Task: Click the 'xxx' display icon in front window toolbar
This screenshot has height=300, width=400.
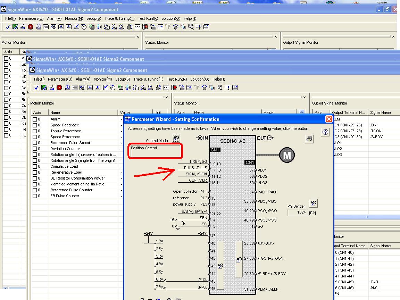Action: (x=166, y=88)
